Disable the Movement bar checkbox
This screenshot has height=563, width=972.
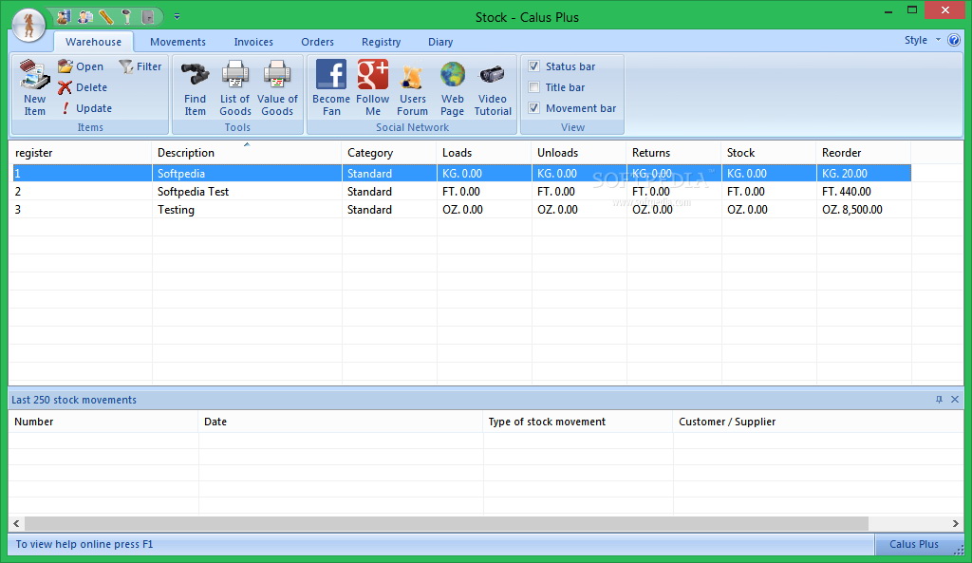(534, 108)
